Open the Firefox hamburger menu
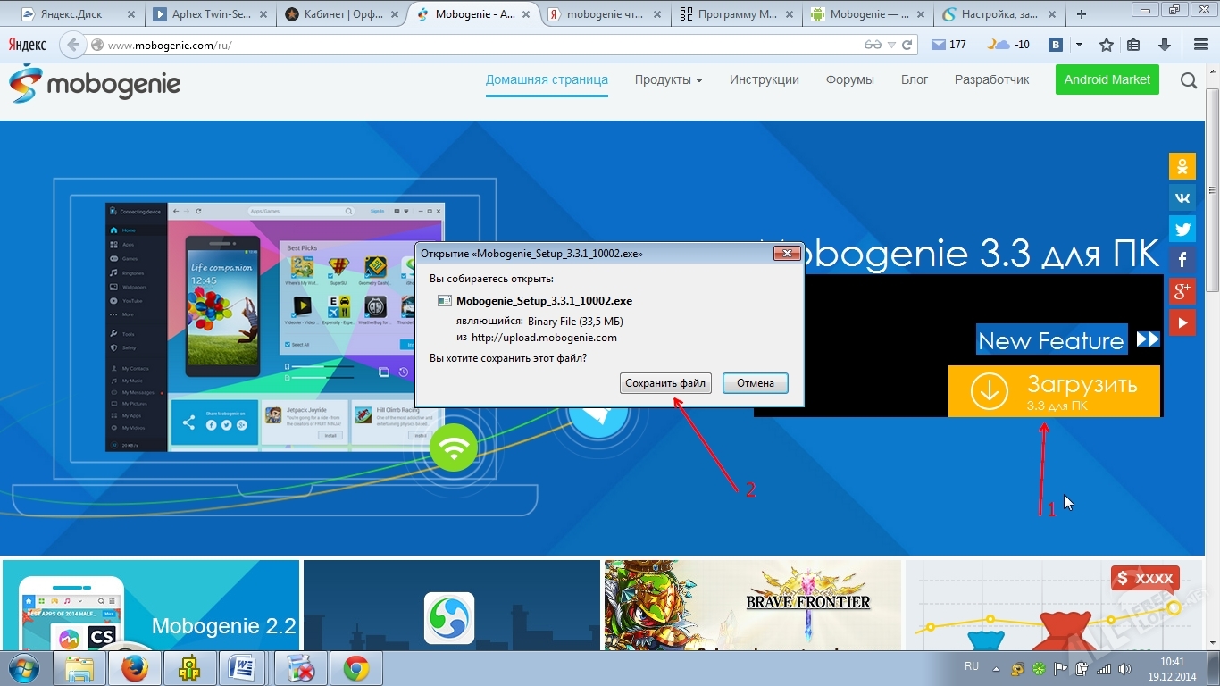This screenshot has width=1220, height=686. 1200,45
